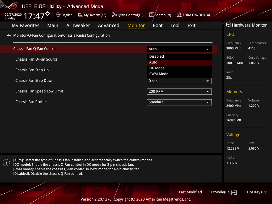Choose Auto in the Q-Fan Control list
The width and height of the screenshot is (272, 204).
(x=179, y=62)
